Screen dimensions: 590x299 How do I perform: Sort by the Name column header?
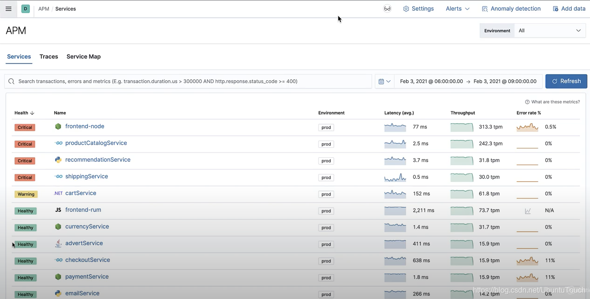pos(60,113)
